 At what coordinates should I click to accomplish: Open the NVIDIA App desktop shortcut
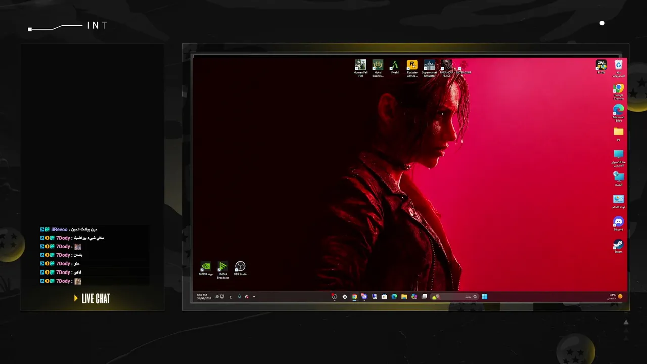coord(206,268)
